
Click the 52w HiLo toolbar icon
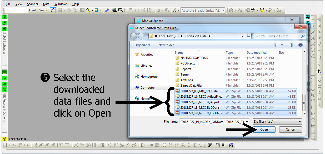151,10
